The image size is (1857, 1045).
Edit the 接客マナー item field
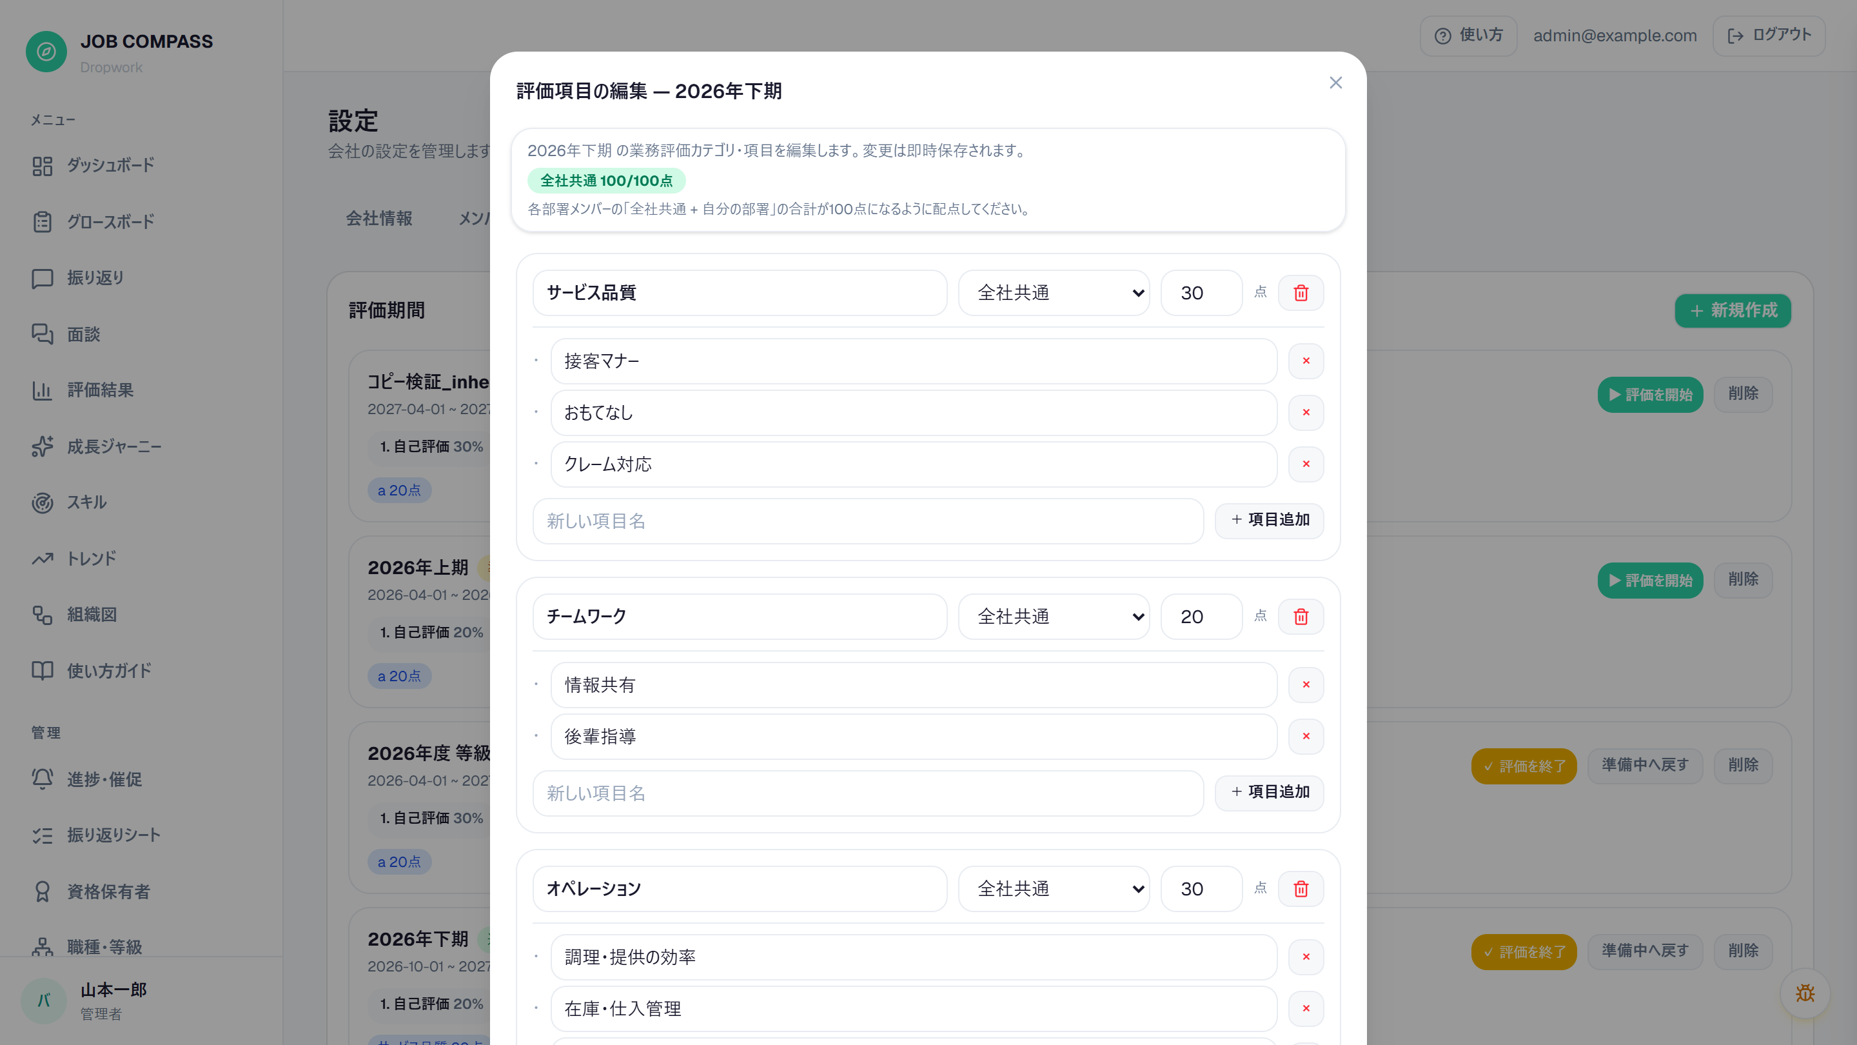(914, 361)
